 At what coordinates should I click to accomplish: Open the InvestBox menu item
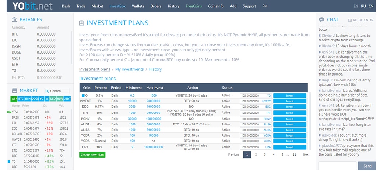(x=117, y=6)
